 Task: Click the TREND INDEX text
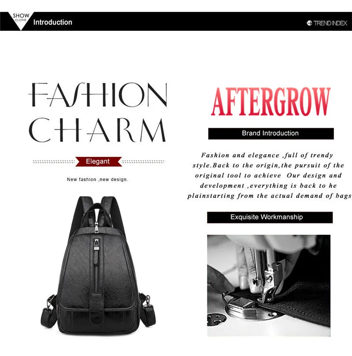coord(330,23)
